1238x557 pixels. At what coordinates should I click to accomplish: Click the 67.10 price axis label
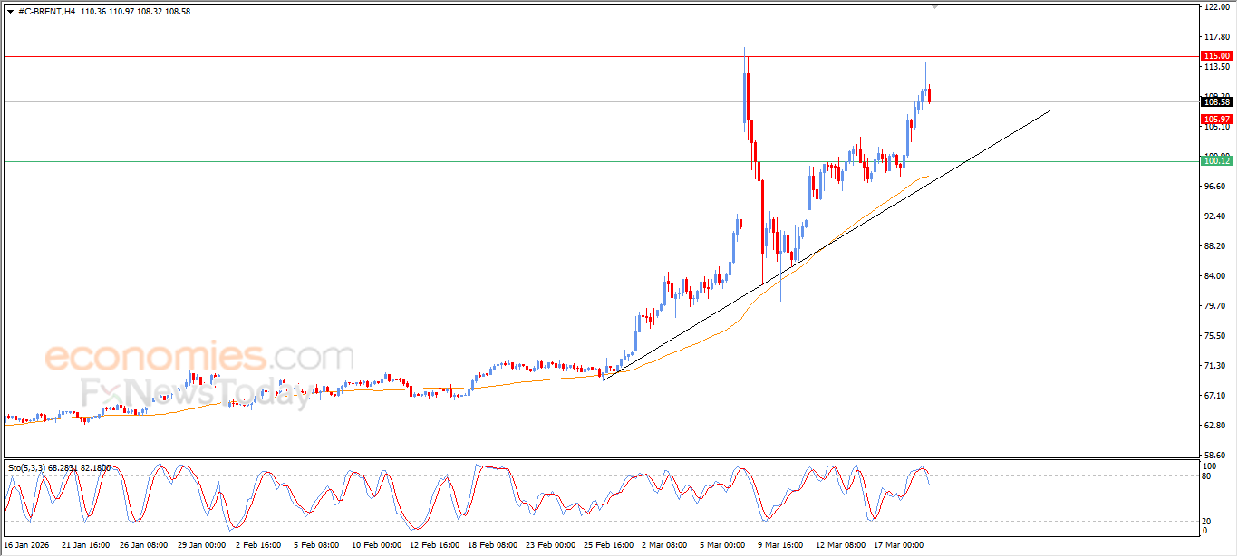click(1214, 396)
